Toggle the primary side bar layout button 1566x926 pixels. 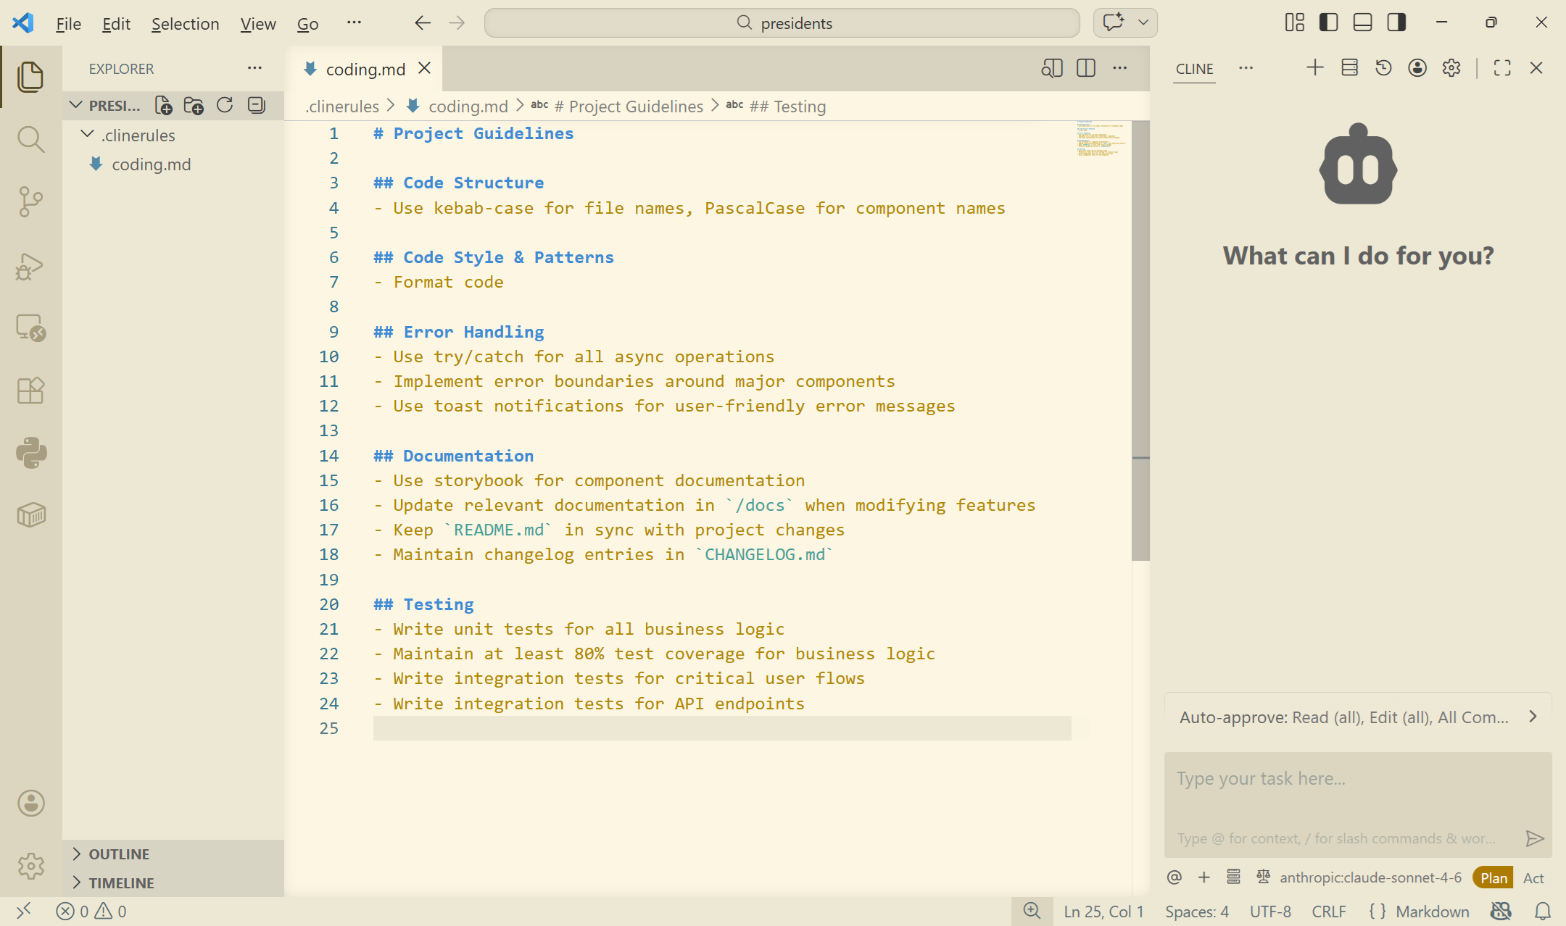click(1328, 22)
